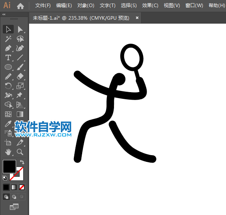
Task: Select the Symbol Sprayer tool
Action: click(8, 133)
